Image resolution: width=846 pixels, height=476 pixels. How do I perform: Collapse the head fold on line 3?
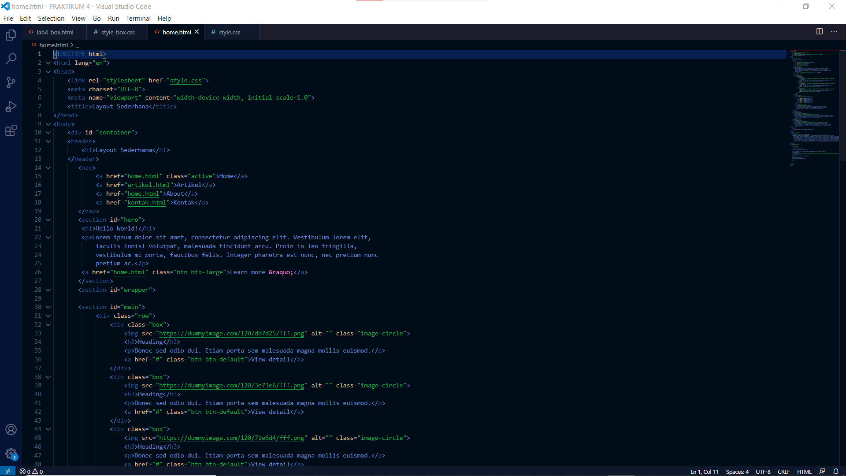48,72
